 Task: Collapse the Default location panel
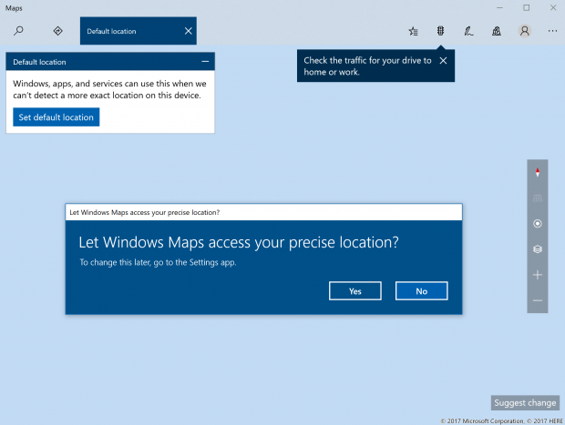[205, 62]
